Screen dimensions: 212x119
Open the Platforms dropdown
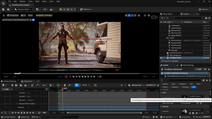pos(86,9)
